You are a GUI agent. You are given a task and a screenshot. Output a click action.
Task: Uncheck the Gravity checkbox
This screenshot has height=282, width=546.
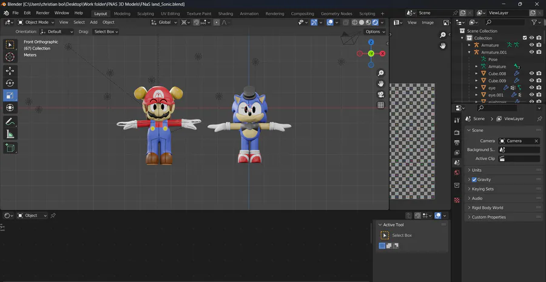(474, 180)
